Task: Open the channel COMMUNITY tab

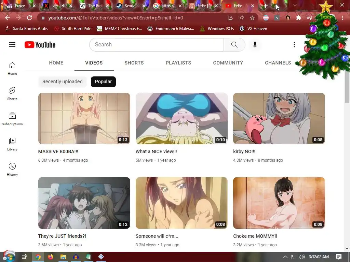Action: [x=228, y=63]
